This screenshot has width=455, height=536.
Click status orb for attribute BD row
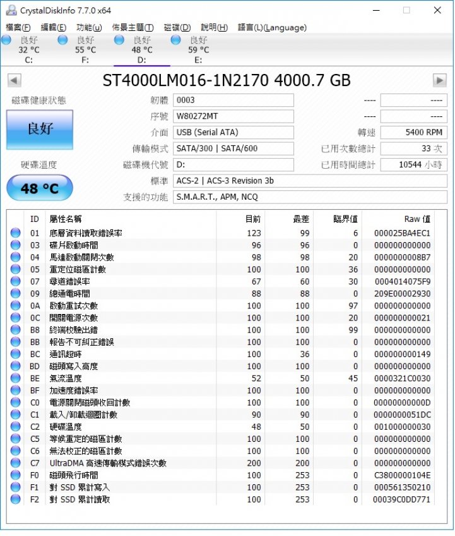(15, 366)
